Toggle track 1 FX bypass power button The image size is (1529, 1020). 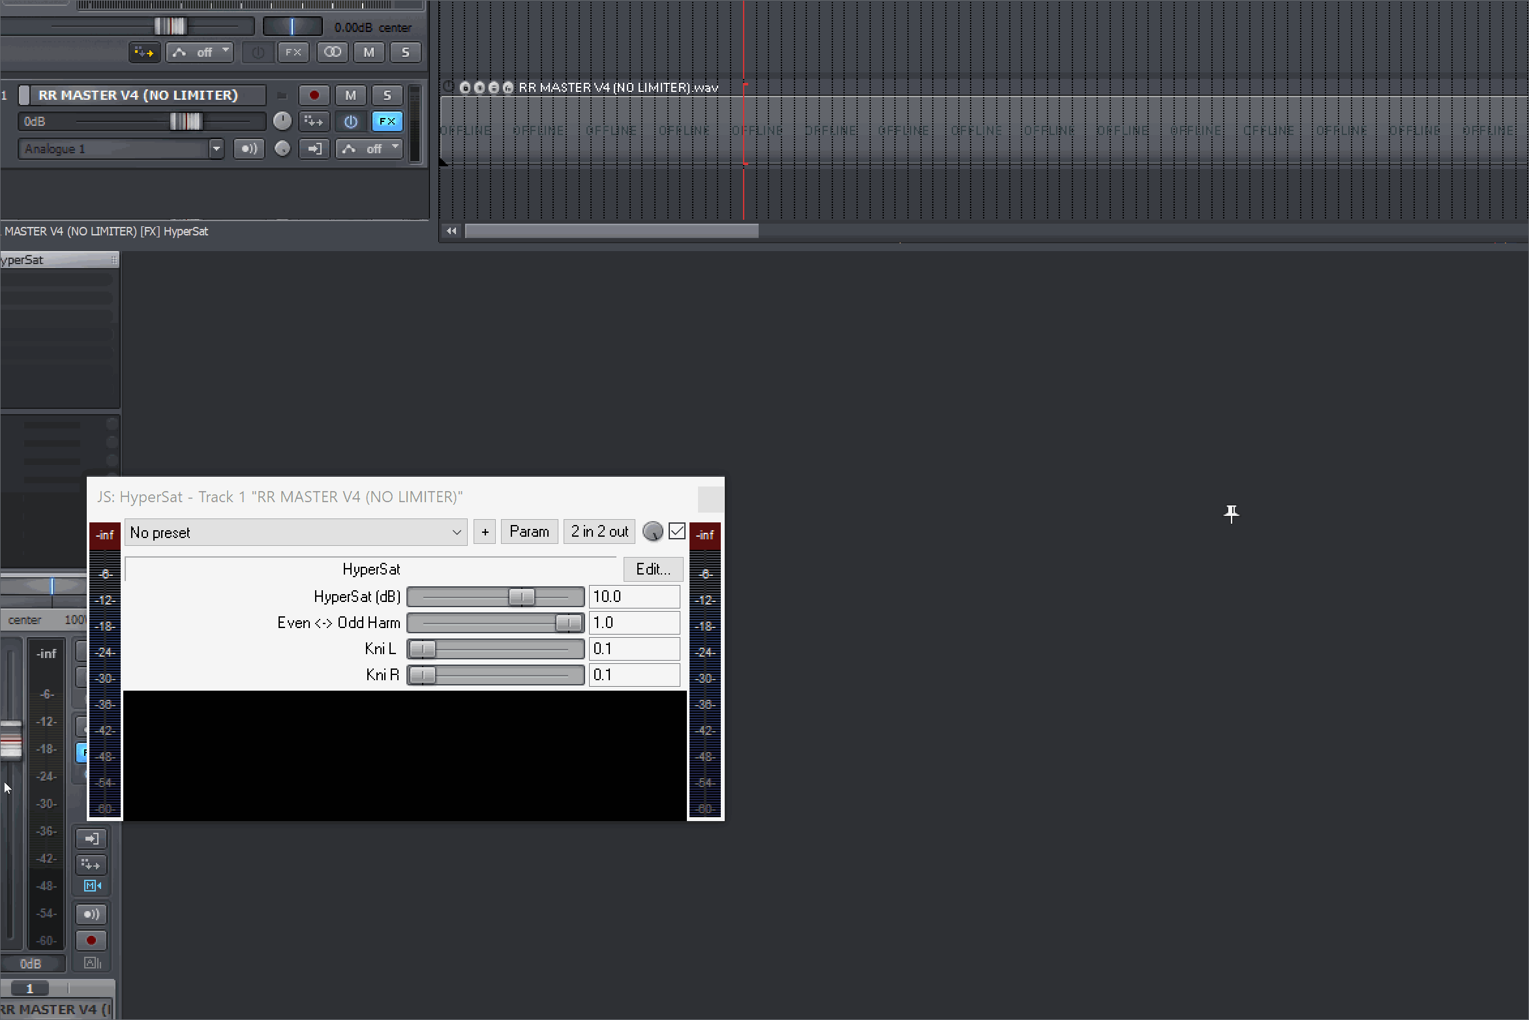pos(350,121)
